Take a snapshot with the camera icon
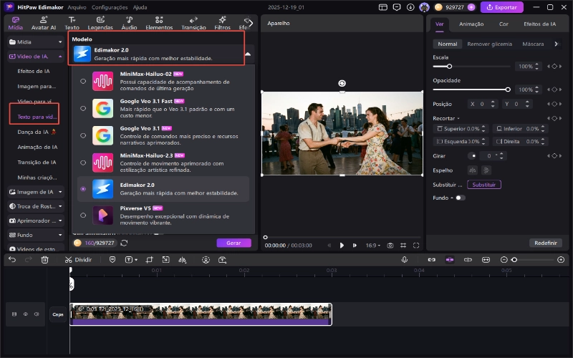The width and height of the screenshot is (573, 358). coord(390,246)
